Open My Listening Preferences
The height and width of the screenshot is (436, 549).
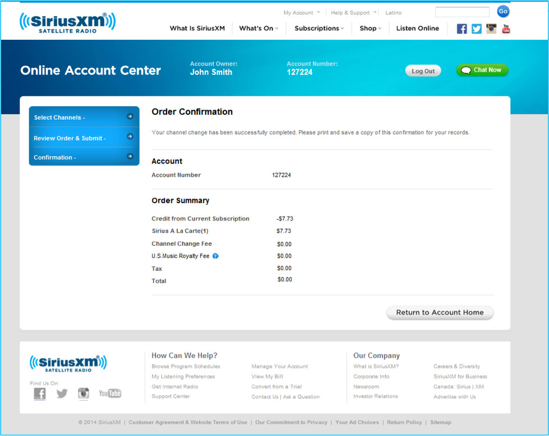(x=183, y=377)
